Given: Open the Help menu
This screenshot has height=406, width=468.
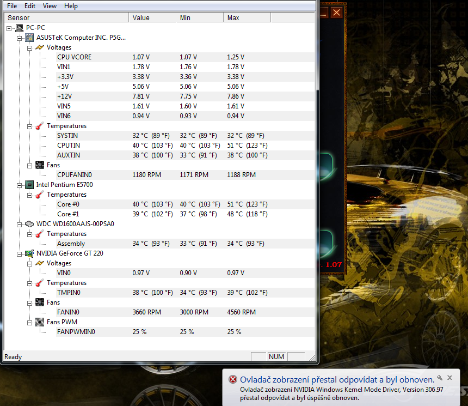Looking at the screenshot, I should click(x=71, y=6).
